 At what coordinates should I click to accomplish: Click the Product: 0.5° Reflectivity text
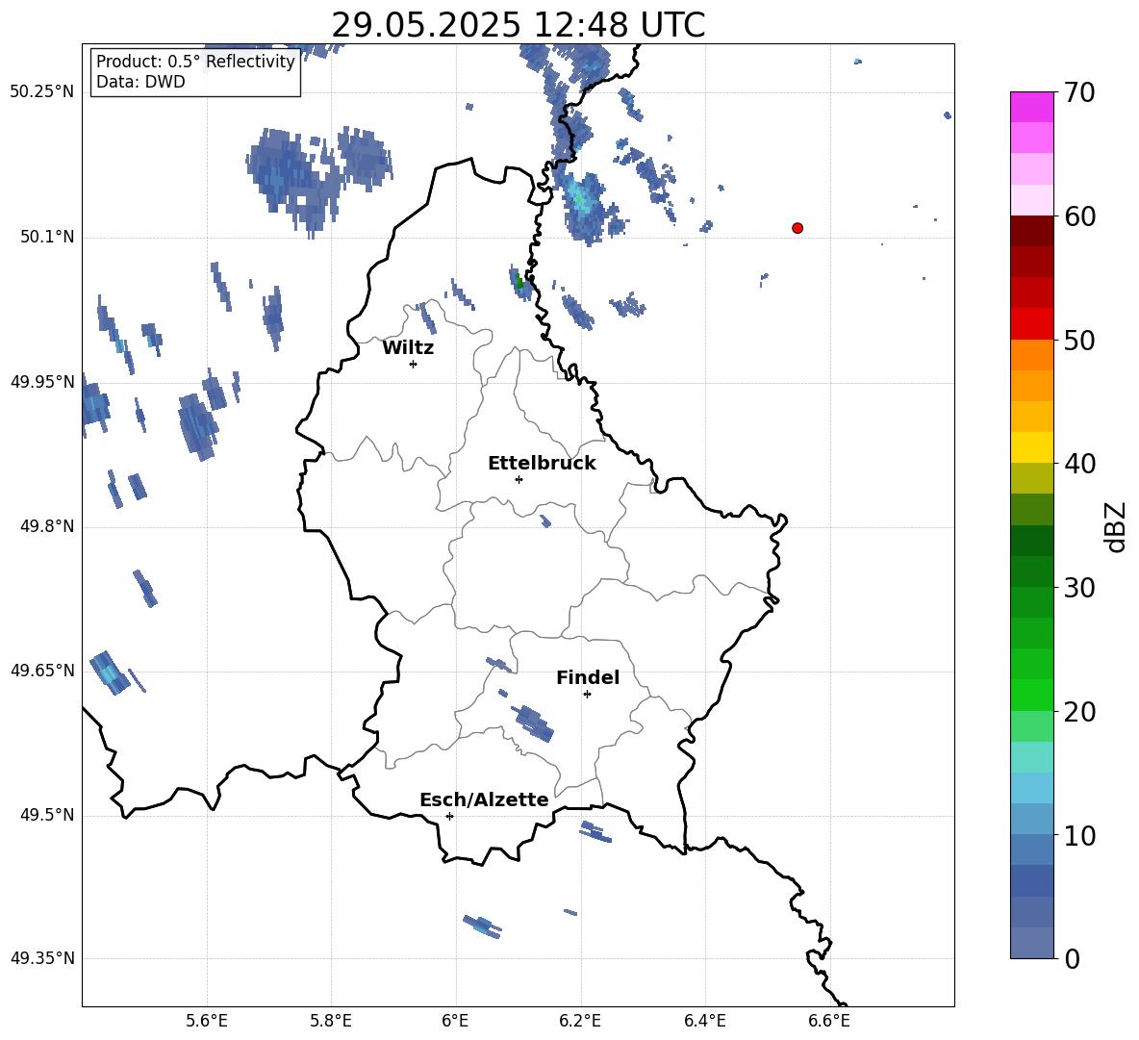pos(195,62)
